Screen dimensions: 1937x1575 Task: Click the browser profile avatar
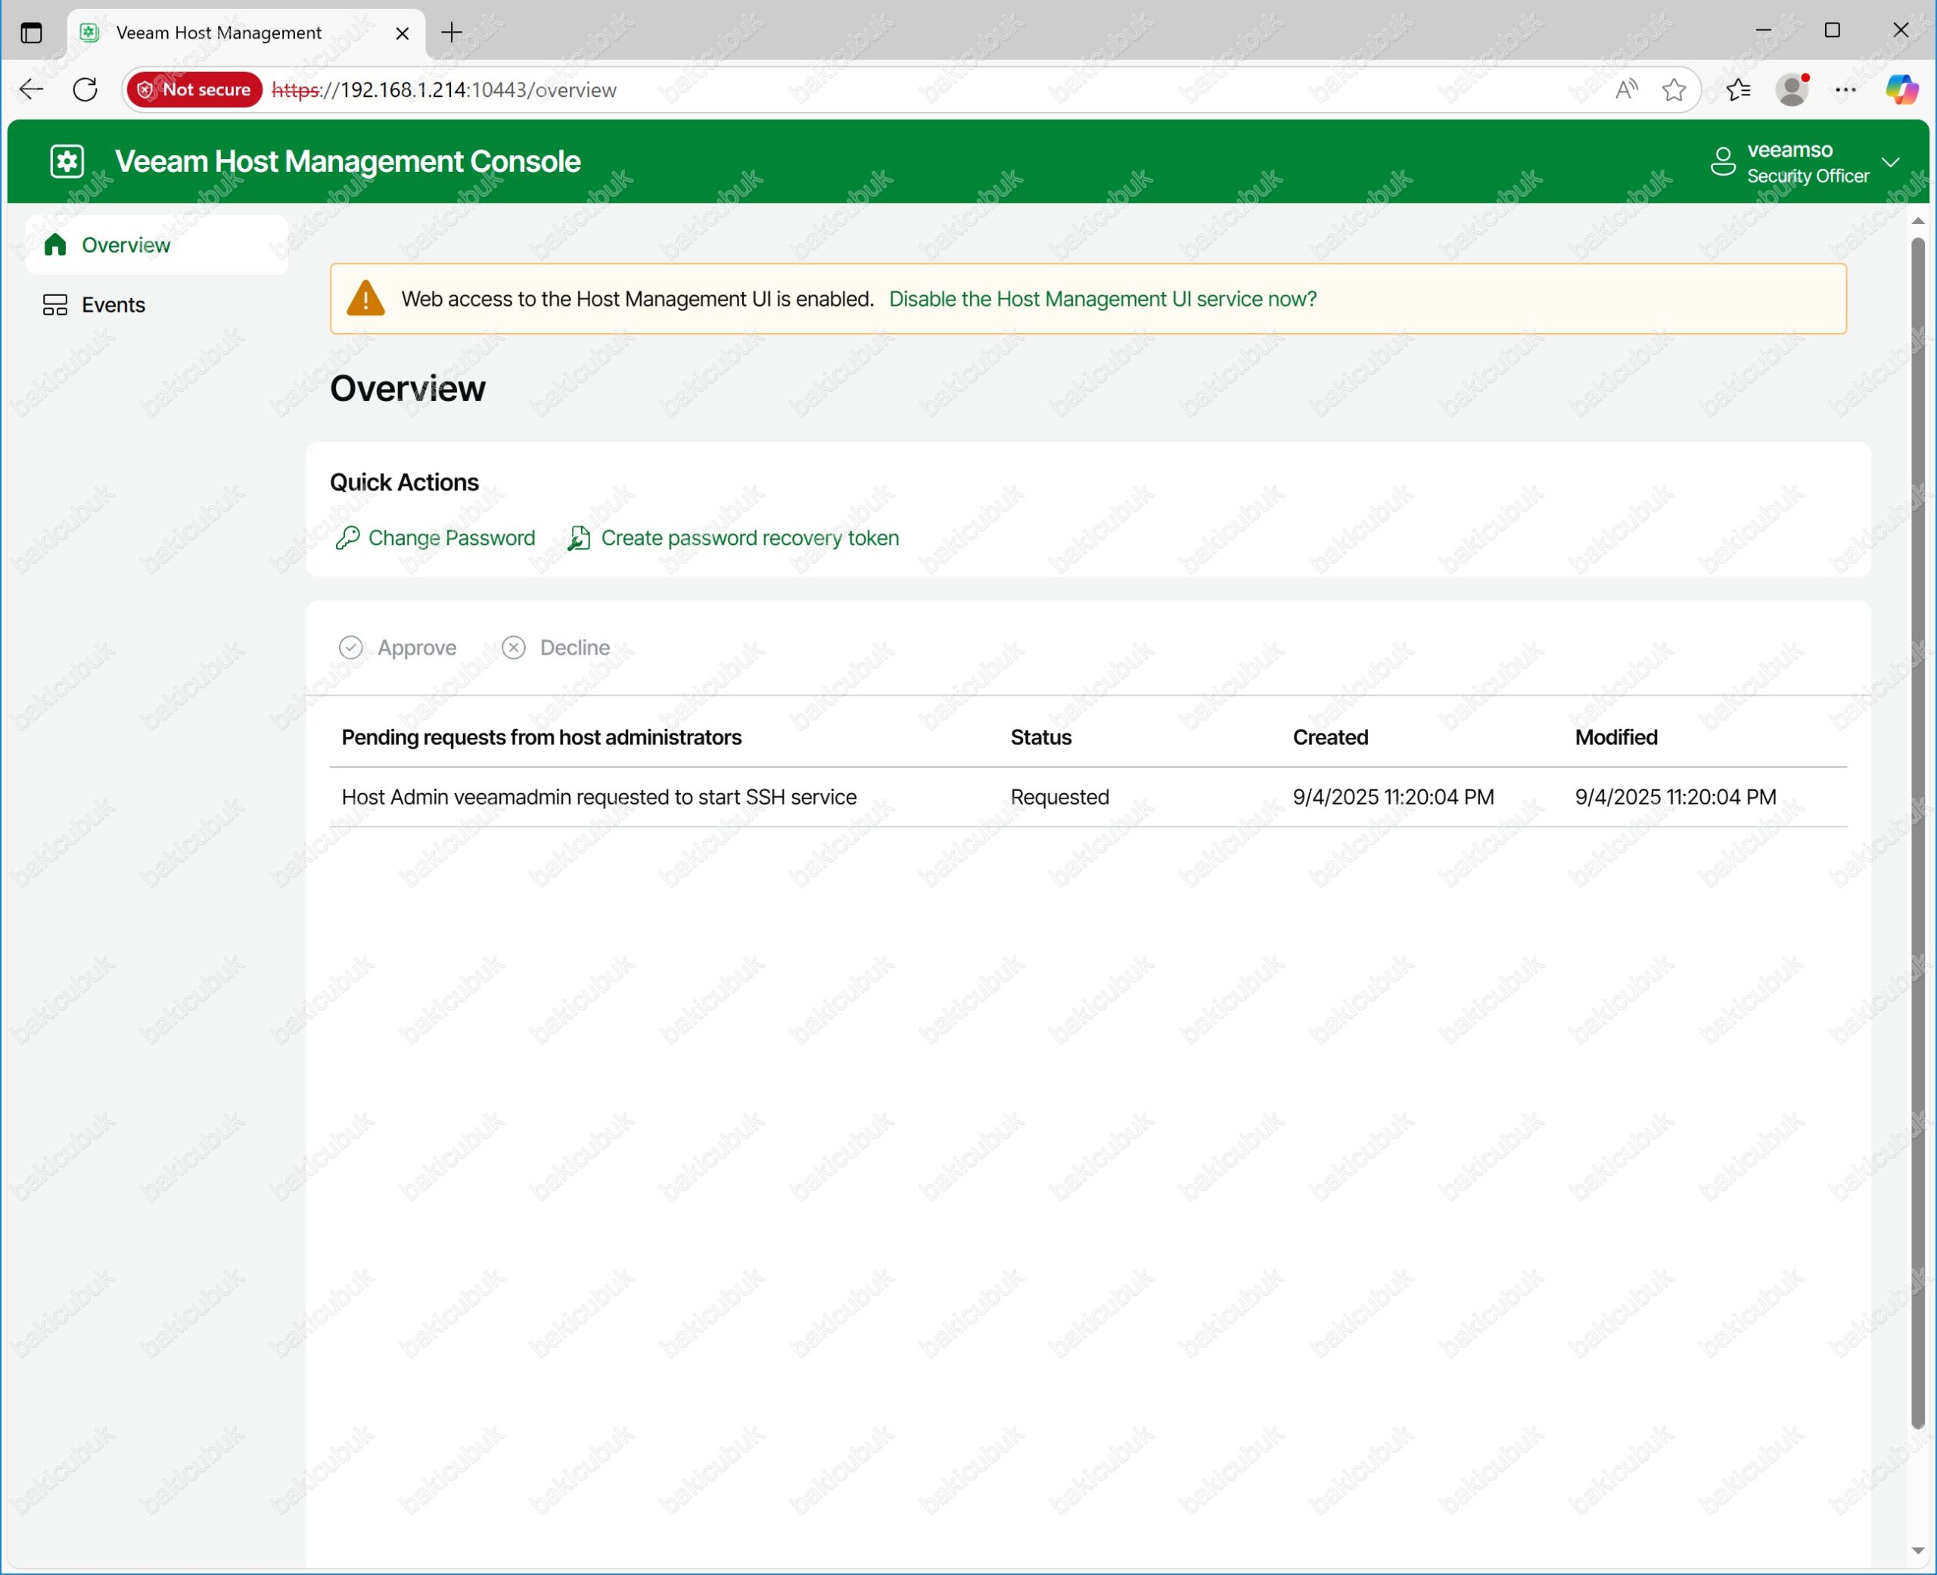[1792, 89]
